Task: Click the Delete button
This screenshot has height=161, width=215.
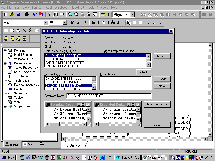Action: tap(162, 86)
